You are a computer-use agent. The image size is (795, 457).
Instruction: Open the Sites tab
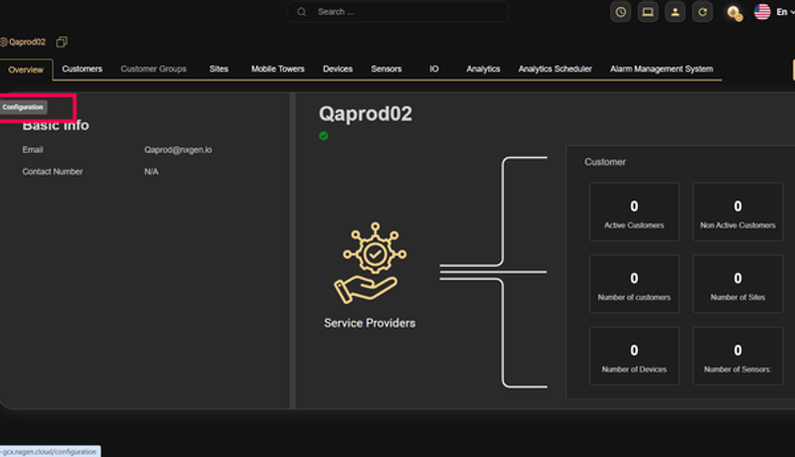pyautogui.click(x=219, y=69)
